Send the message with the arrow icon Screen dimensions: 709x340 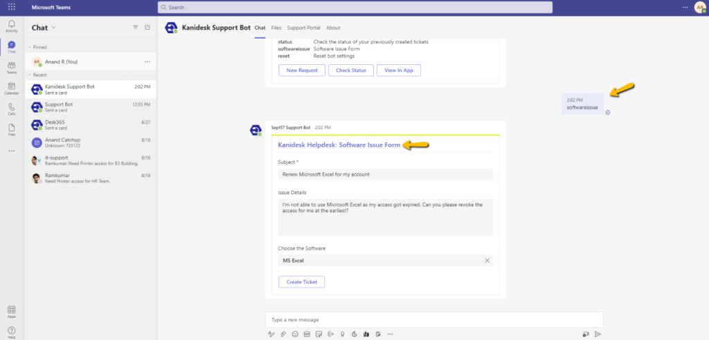coord(598,334)
